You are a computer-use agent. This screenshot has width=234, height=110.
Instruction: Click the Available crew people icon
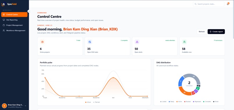[x=184, y=42]
